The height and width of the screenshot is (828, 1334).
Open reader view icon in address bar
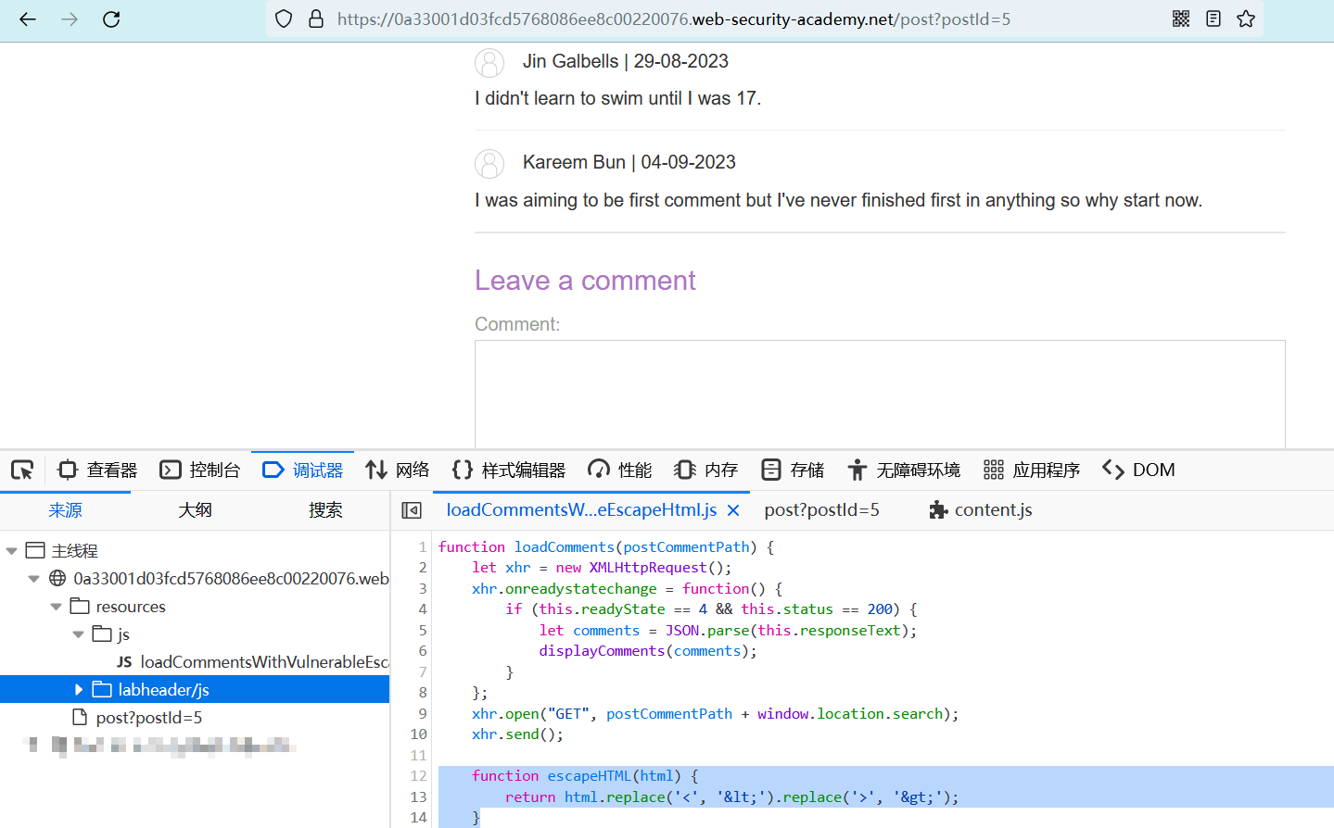[x=1213, y=19]
